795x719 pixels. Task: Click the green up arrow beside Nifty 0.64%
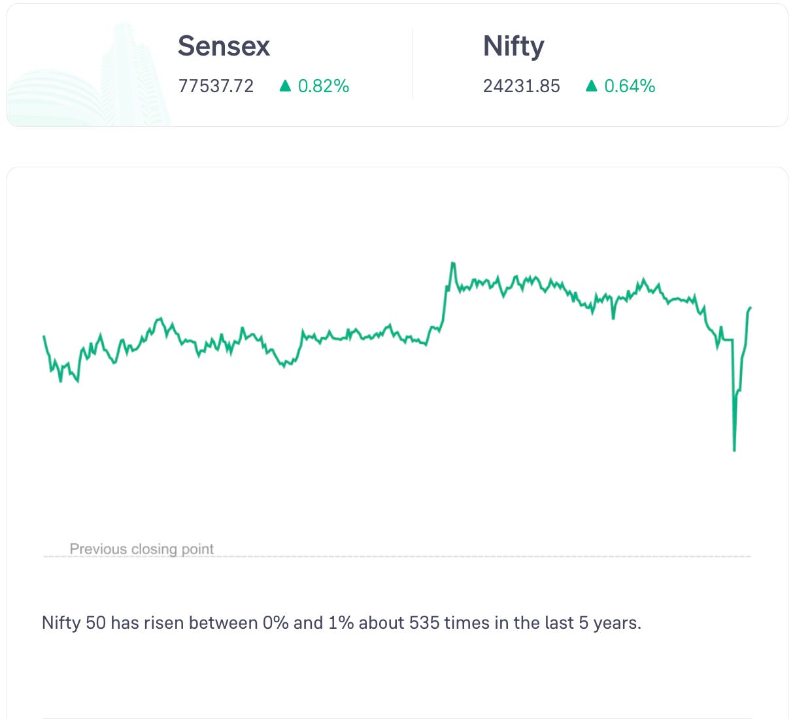(592, 86)
